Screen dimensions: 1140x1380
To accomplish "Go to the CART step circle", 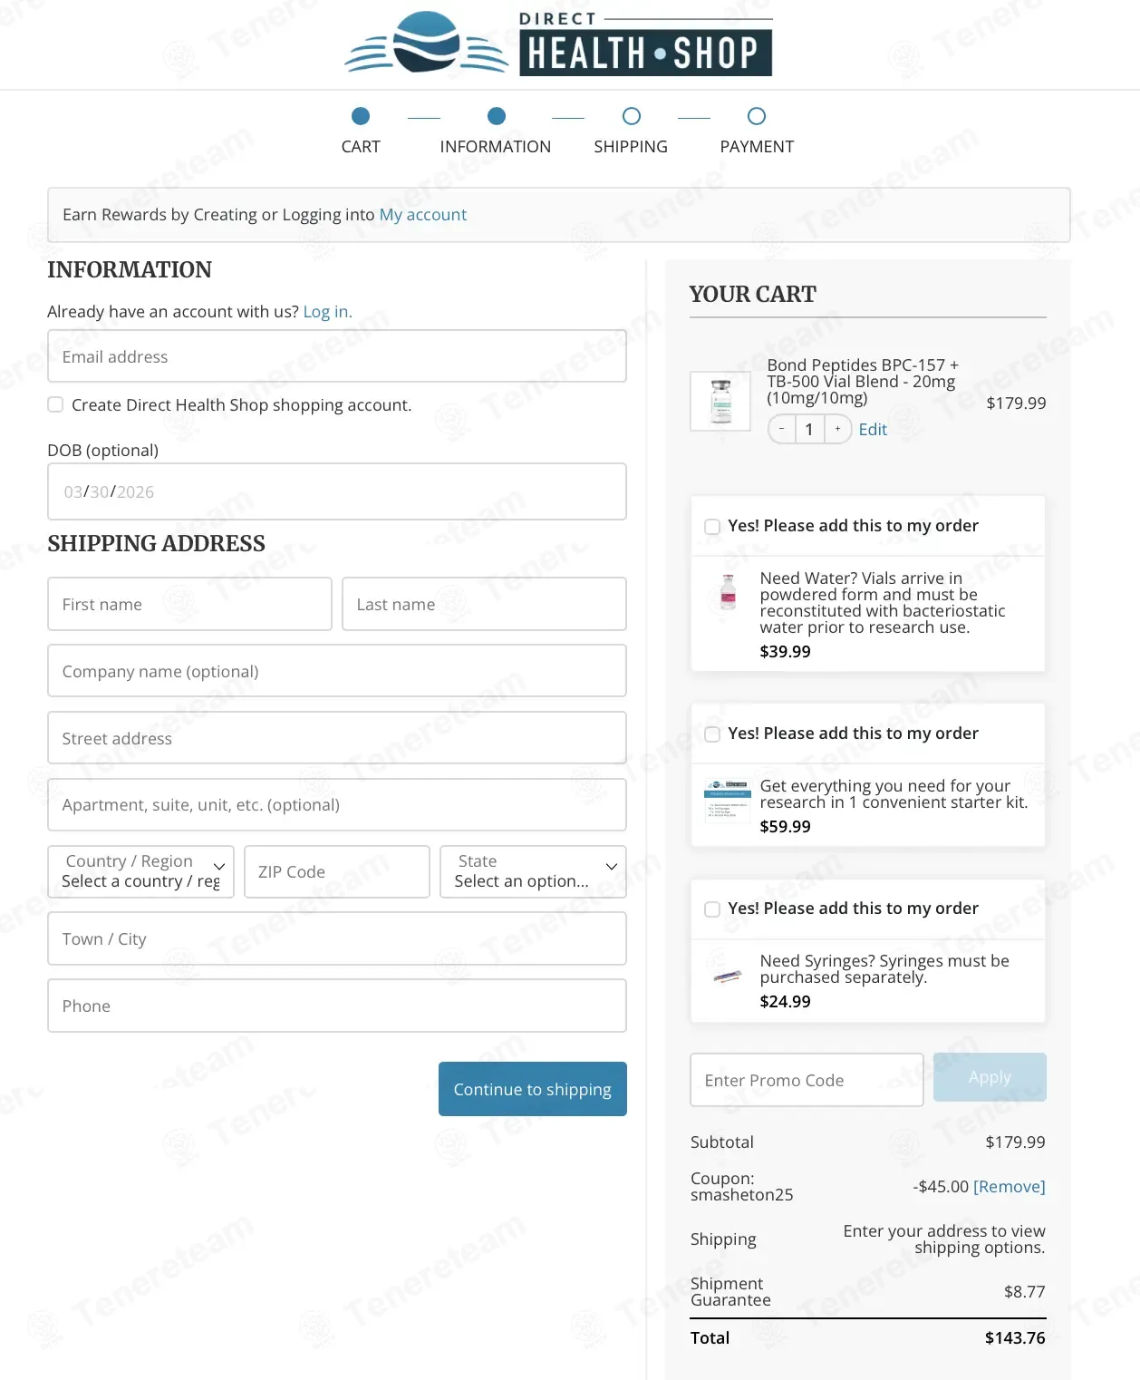I will [x=361, y=116].
